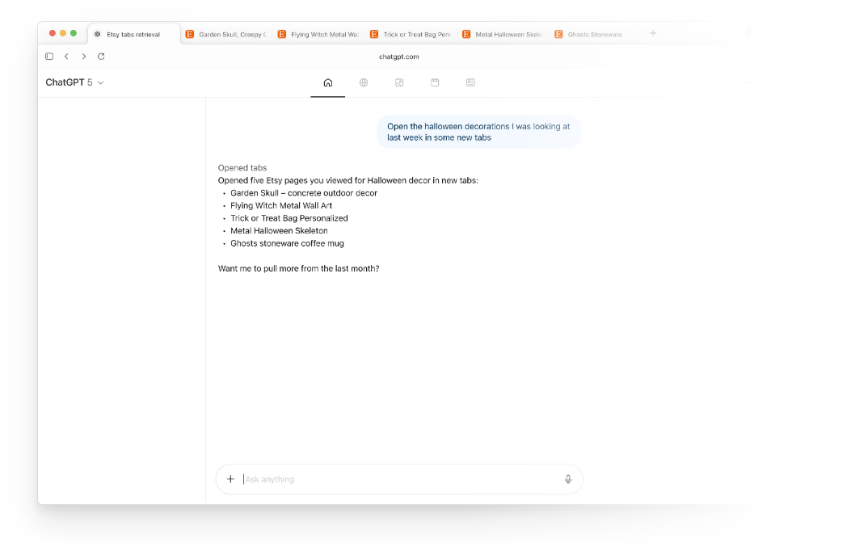The height and width of the screenshot is (543, 851).
Task: Go forward with the right arrow
Action: point(84,57)
